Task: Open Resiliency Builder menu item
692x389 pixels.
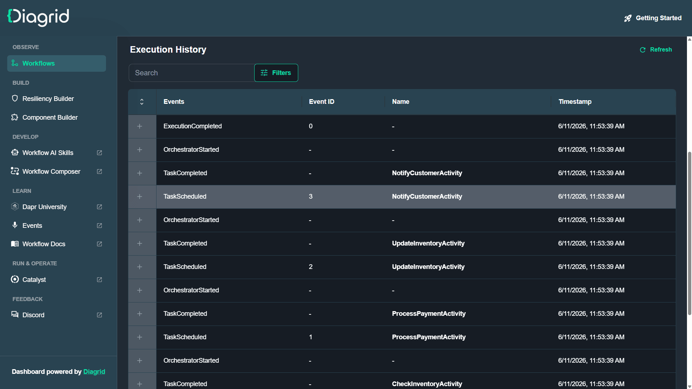Action: [57, 99]
